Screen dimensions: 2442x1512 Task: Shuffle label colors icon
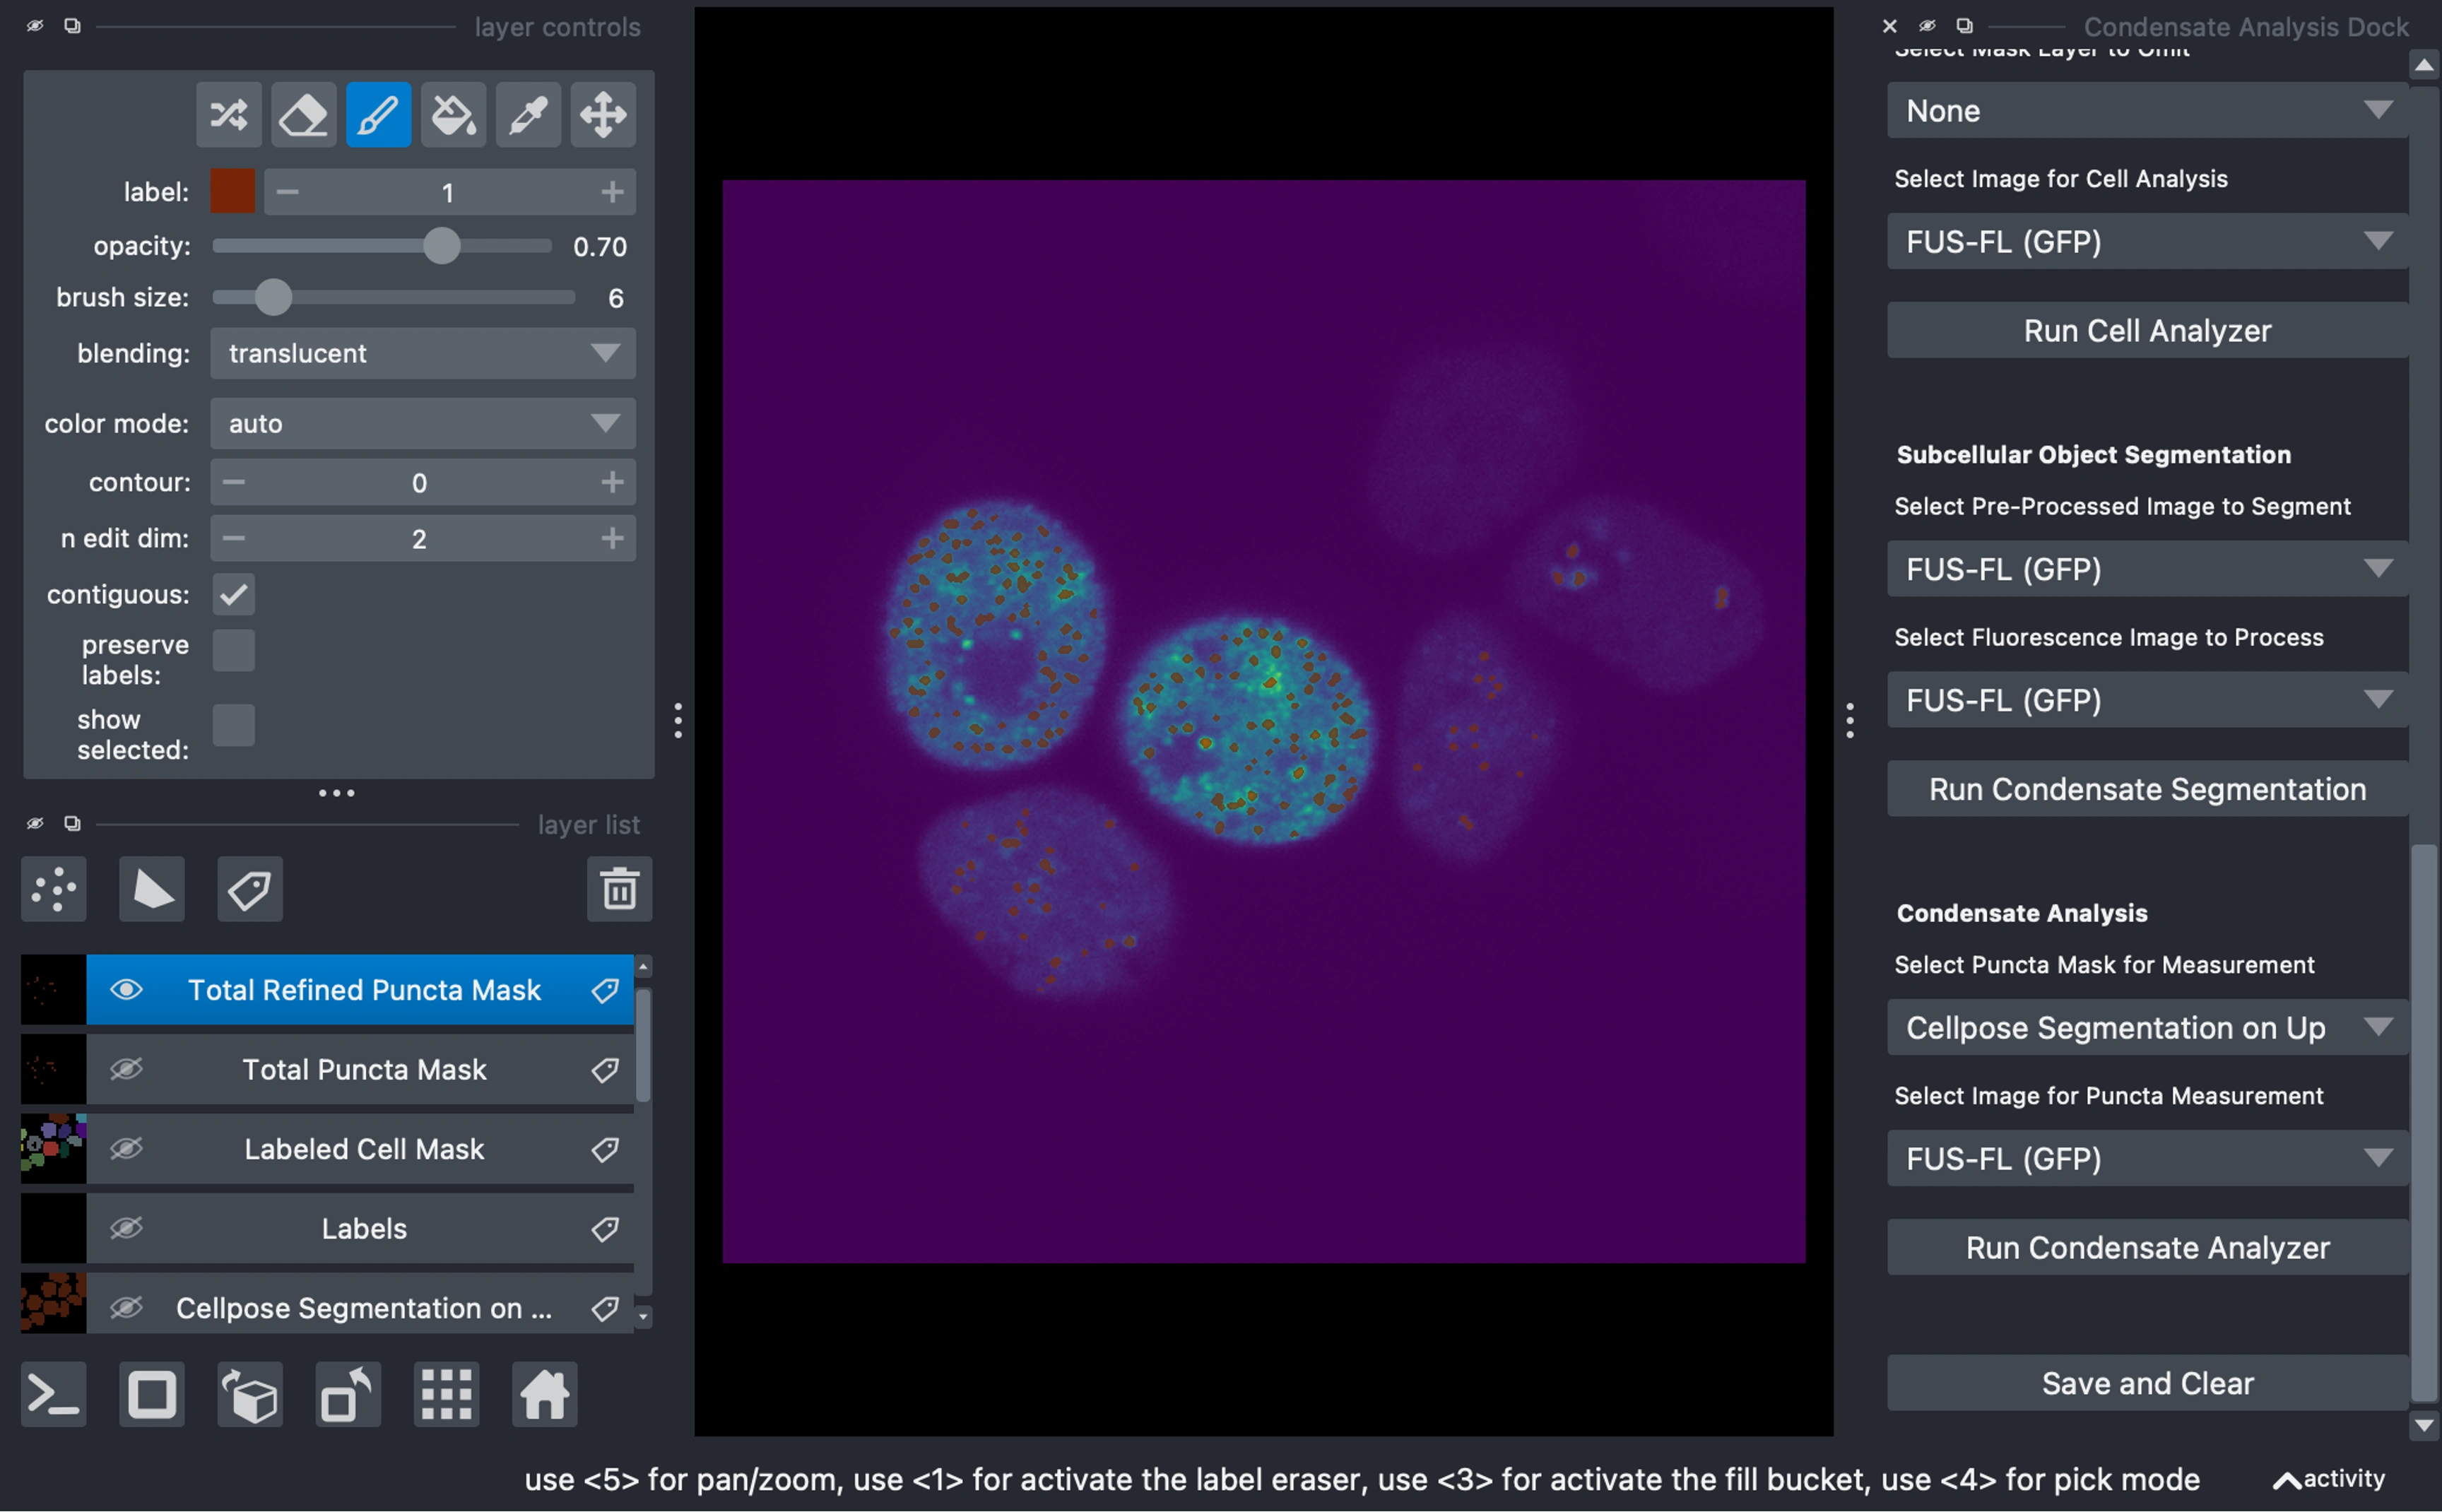coord(229,115)
